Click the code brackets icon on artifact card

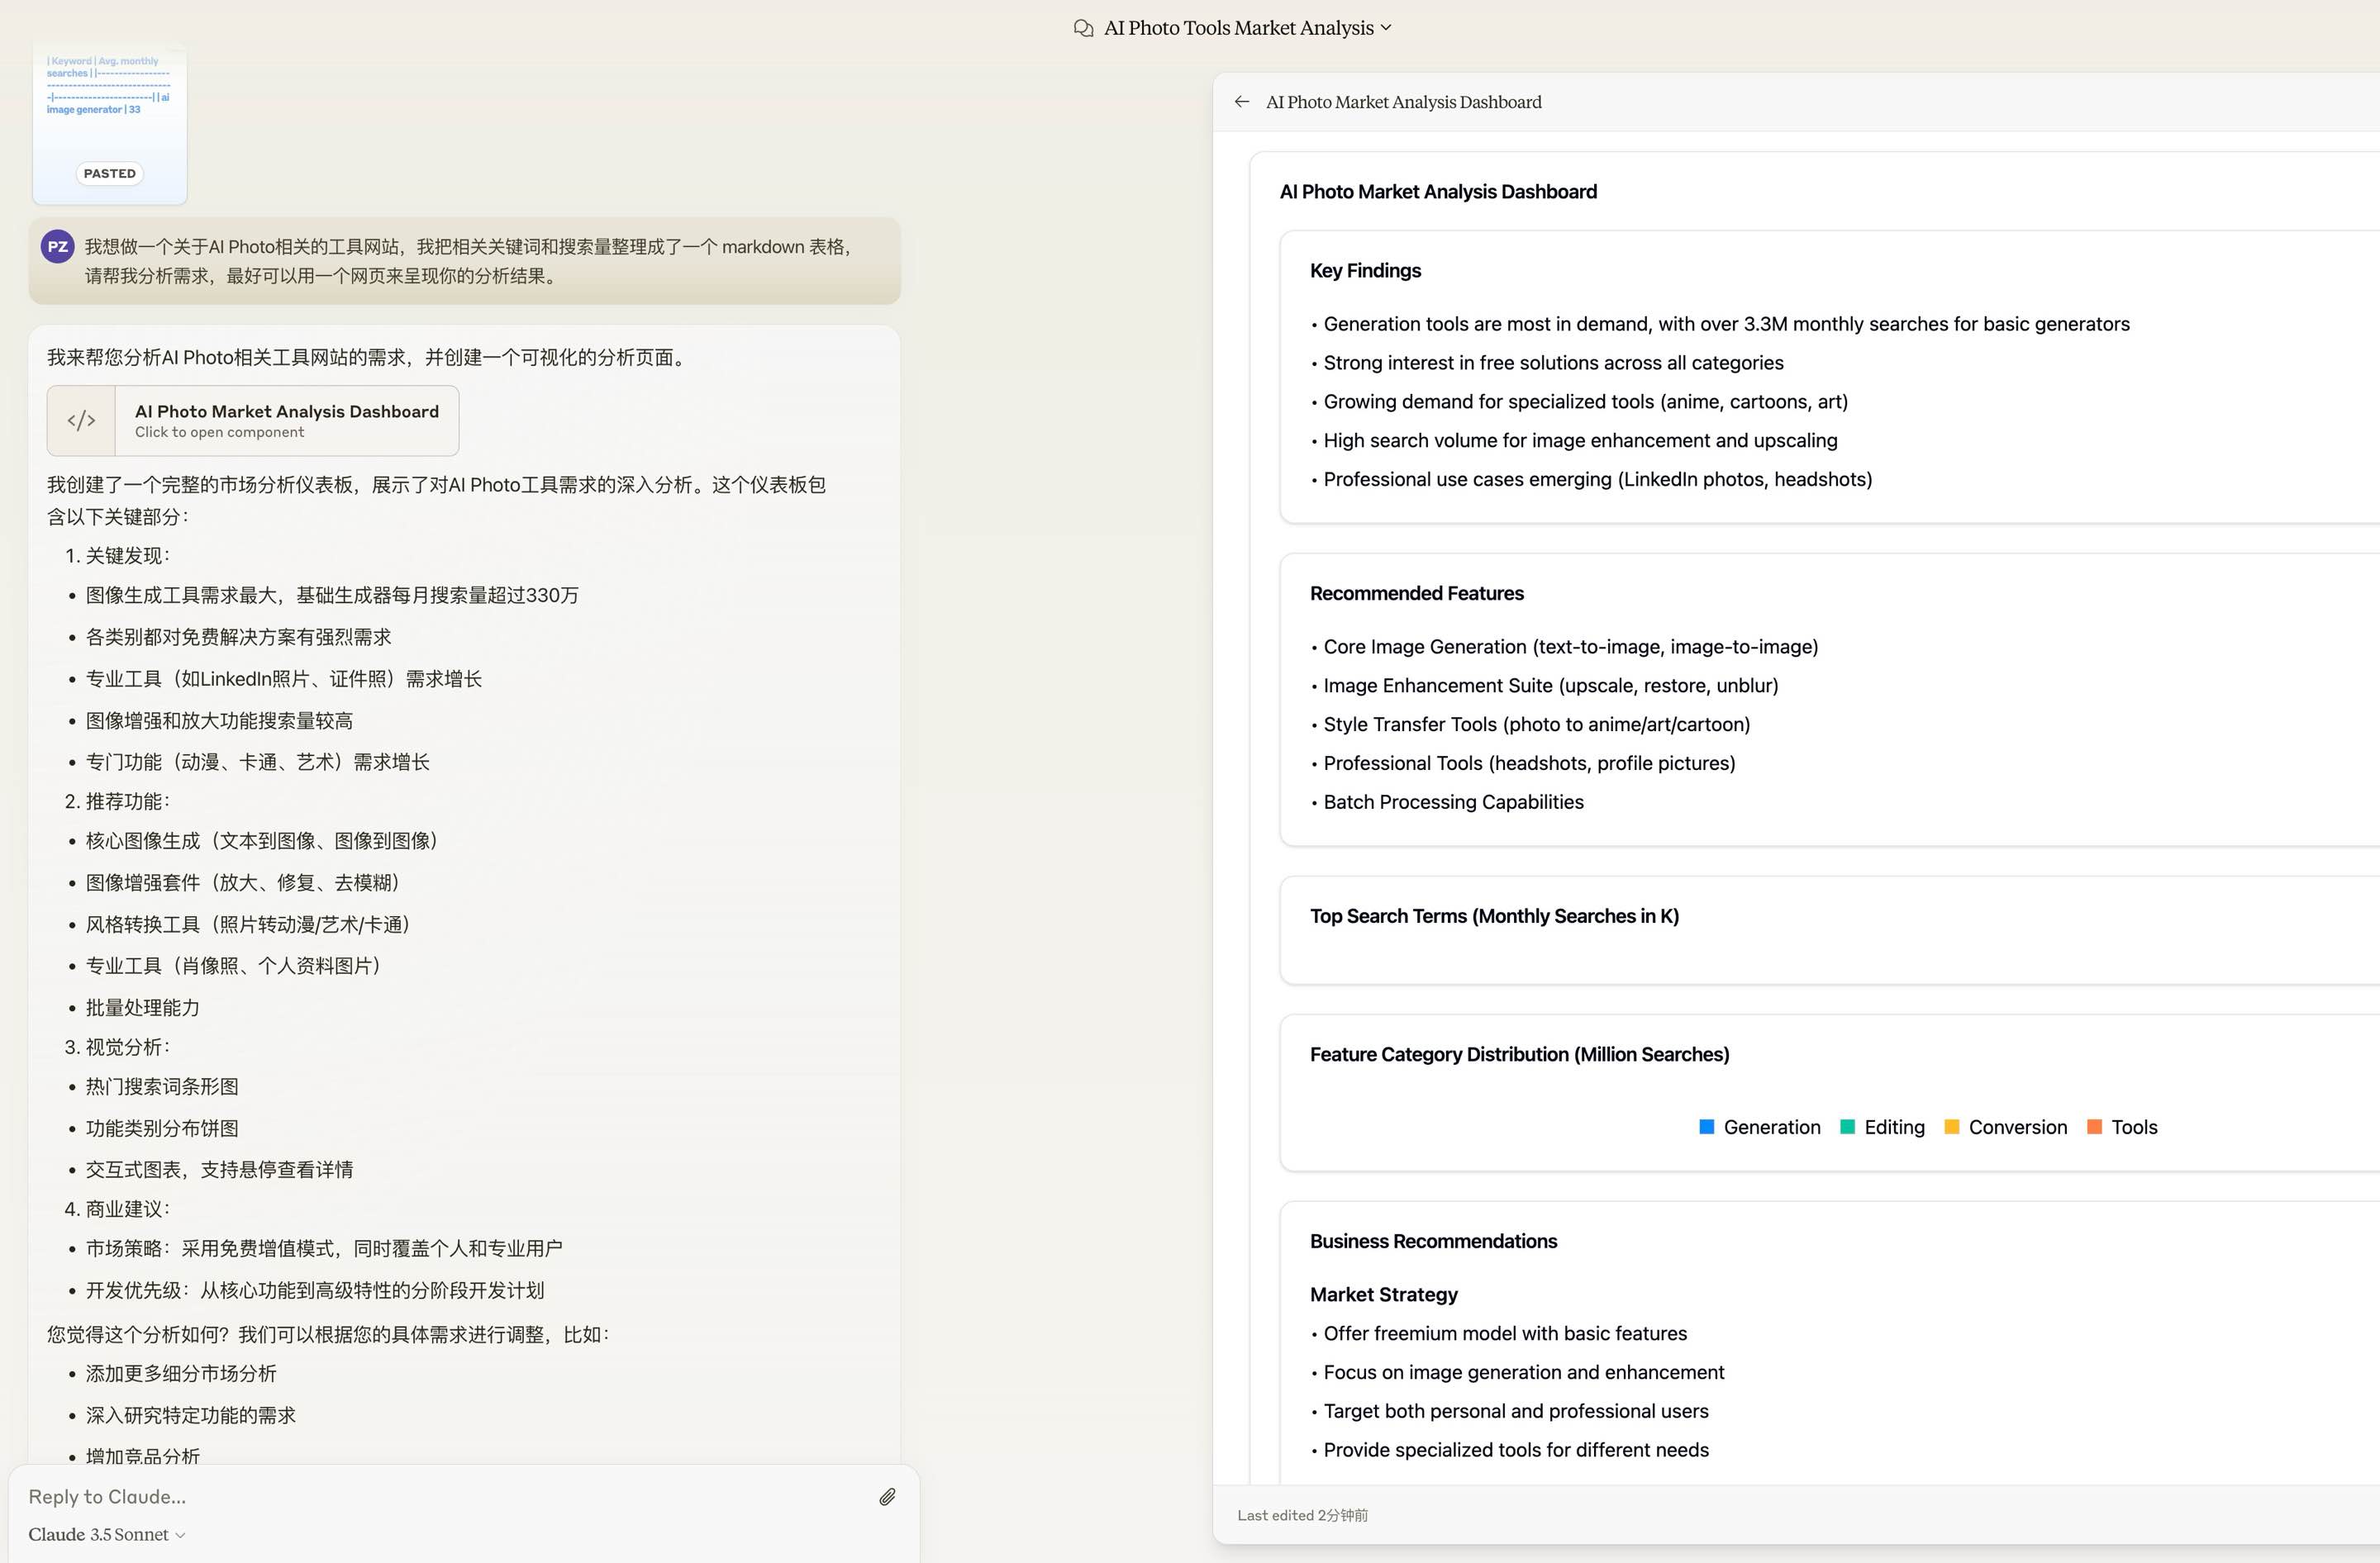81,420
